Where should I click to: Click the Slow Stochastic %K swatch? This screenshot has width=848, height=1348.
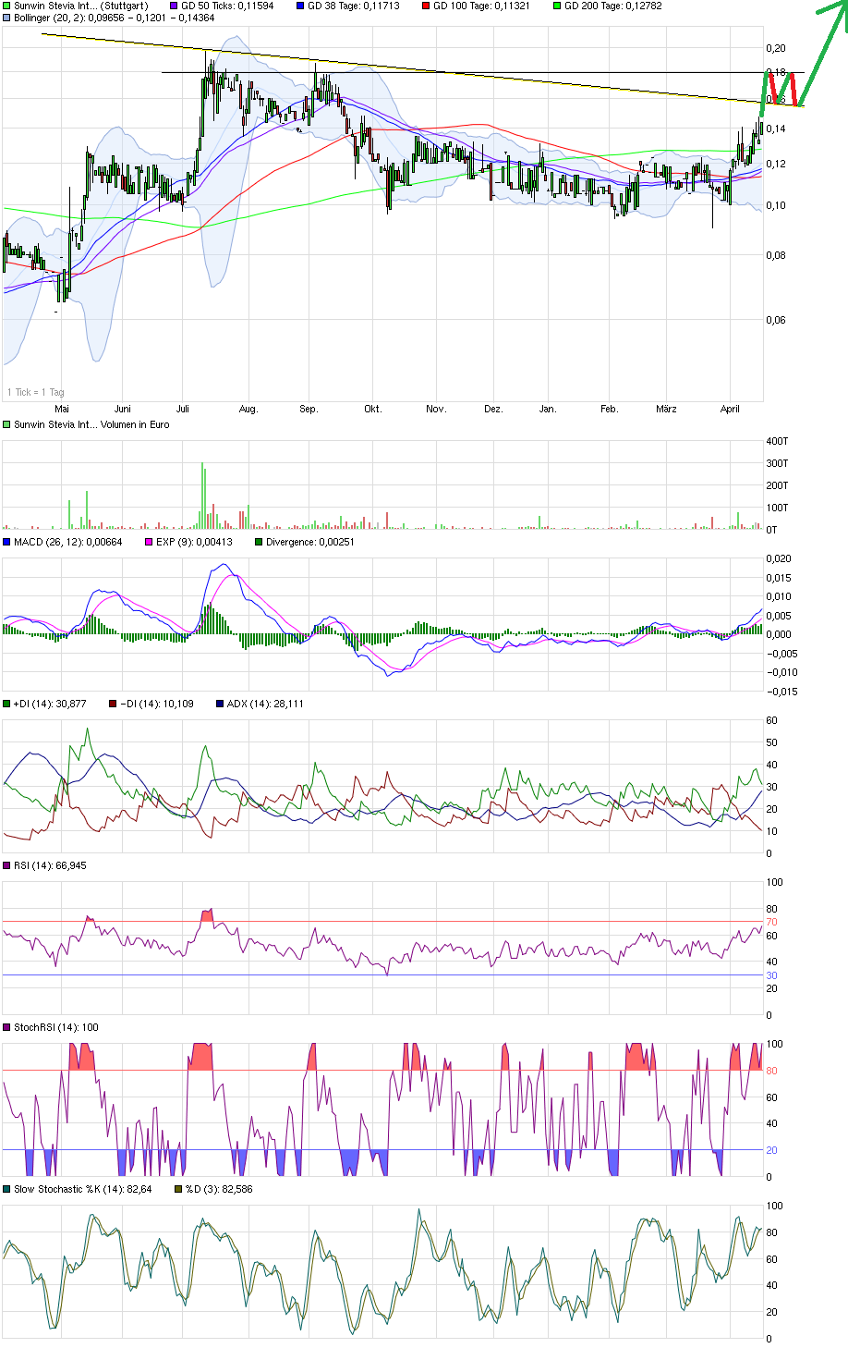6,1189
